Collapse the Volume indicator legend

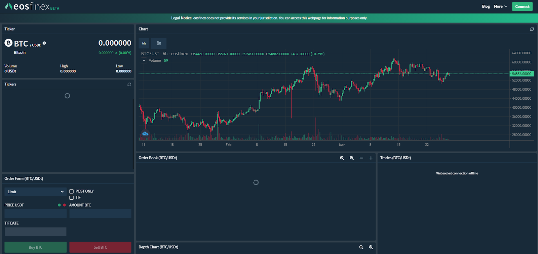pyautogui.click(x=144, y=60)
